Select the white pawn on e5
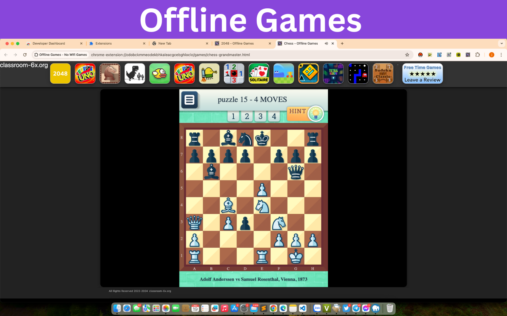The image size is (507, 316). (262, 189)
